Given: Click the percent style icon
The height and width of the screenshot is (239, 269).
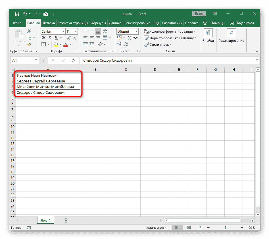Looking at the screenshot, I should [129, 38].
